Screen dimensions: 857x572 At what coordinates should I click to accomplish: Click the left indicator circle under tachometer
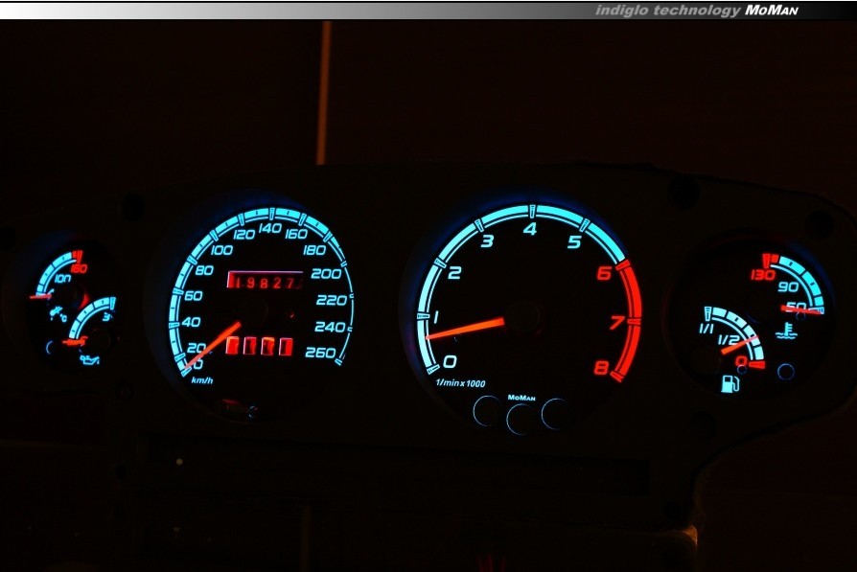486,410
